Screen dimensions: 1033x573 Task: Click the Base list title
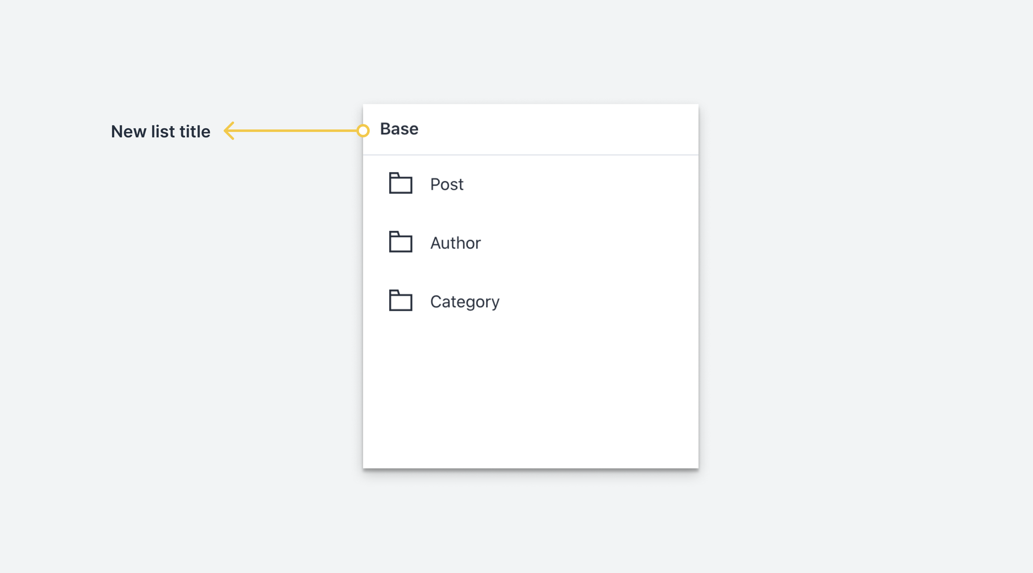399,129
